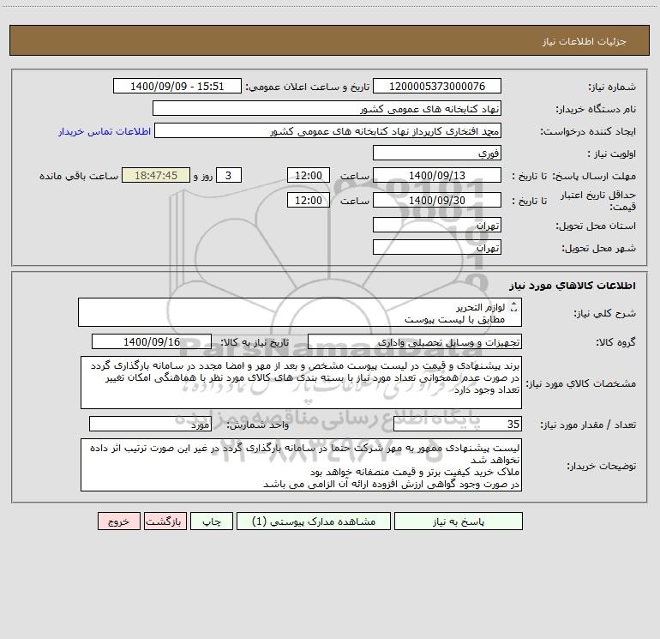Click the خروج exit button

pos(118,521)
